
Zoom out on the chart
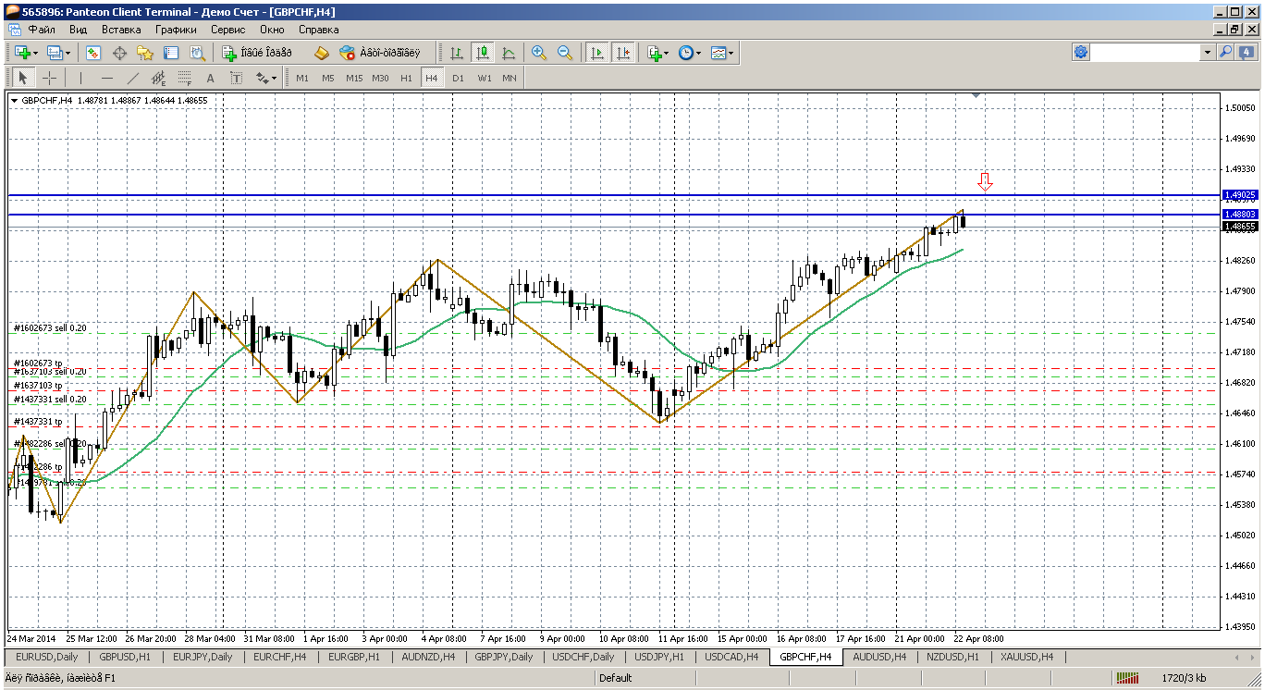pyautogui.click(x=565, y=53)
